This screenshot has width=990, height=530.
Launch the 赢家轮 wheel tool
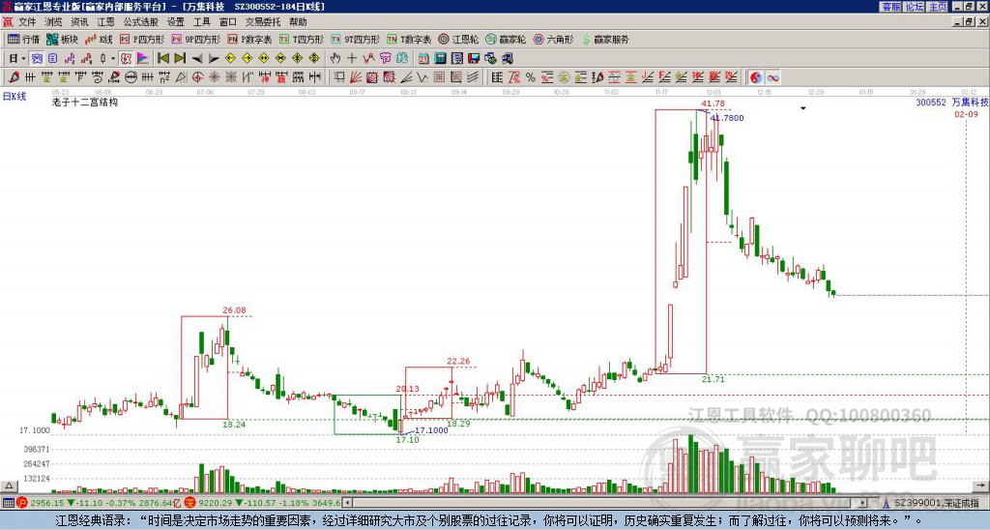click(x=506, y=39)
